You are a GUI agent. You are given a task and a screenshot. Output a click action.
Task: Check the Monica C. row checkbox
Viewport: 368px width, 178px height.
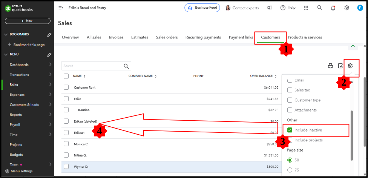pos(66,144)
